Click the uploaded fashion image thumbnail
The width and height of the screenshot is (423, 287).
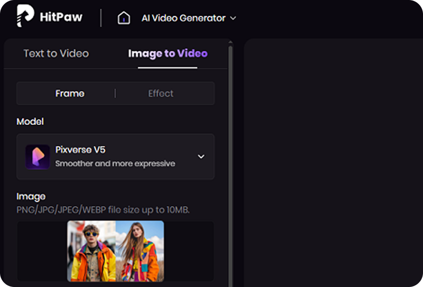coord(116,251)
